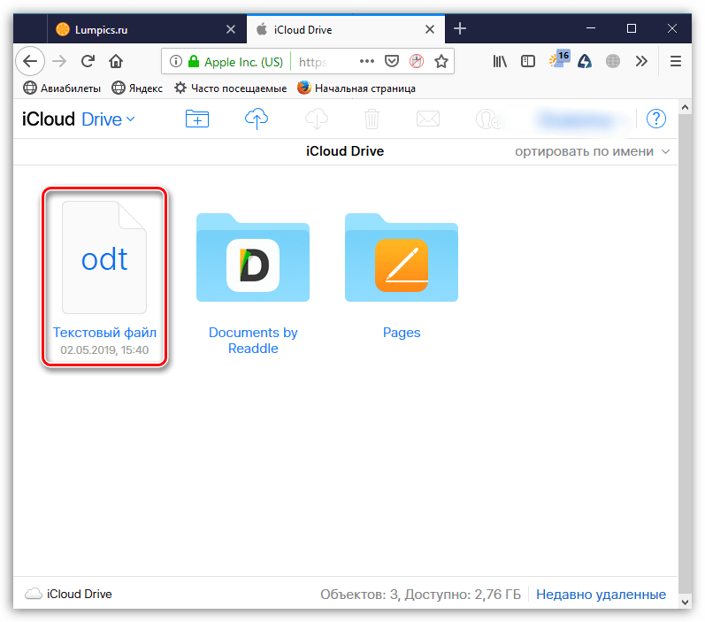Click the scrollbar up arrow
Screen dimensions: 705x622
click(685, 107)
